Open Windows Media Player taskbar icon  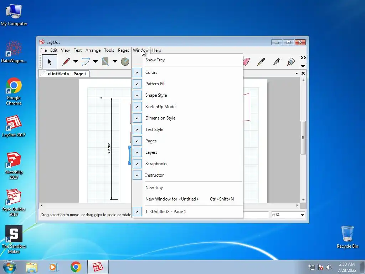coord(53,267)
